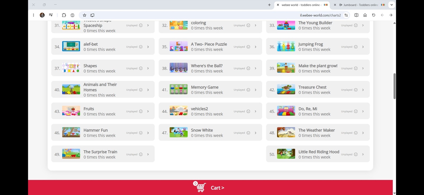This screenshot has height=195, width=424.
Task: Open the Memory Game title
Action: tap(205, 87)
